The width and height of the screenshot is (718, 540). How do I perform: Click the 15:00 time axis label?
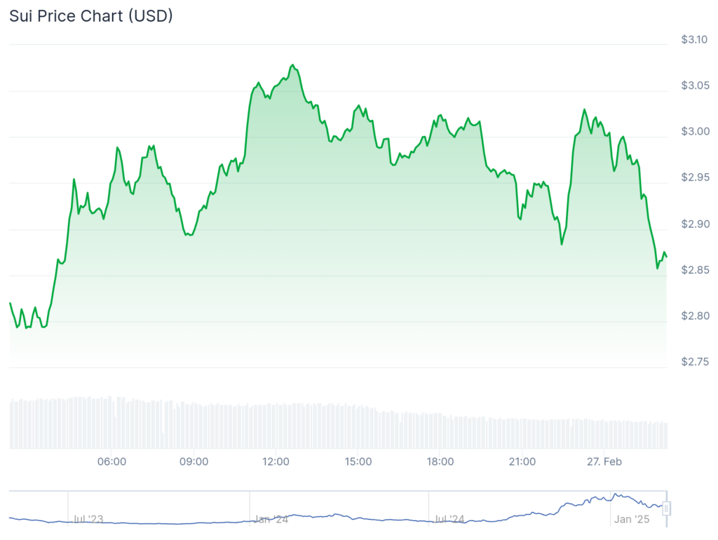(358, 461)
